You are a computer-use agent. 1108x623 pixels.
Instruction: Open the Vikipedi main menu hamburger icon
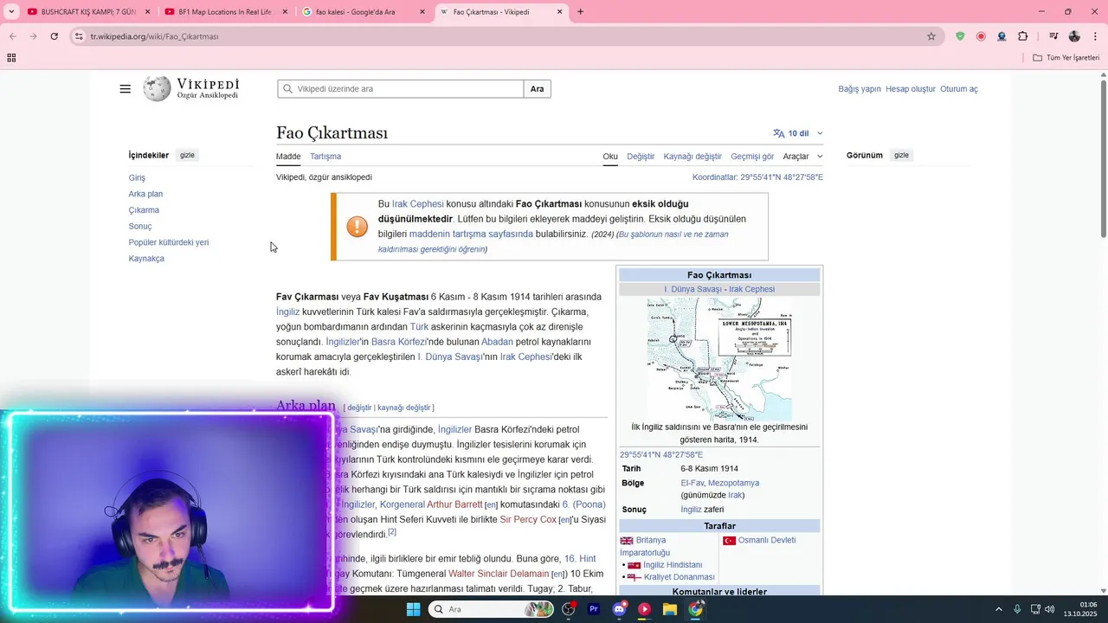(x=126, y=89)
